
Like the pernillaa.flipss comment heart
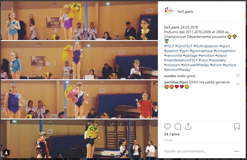click(238, 84)
